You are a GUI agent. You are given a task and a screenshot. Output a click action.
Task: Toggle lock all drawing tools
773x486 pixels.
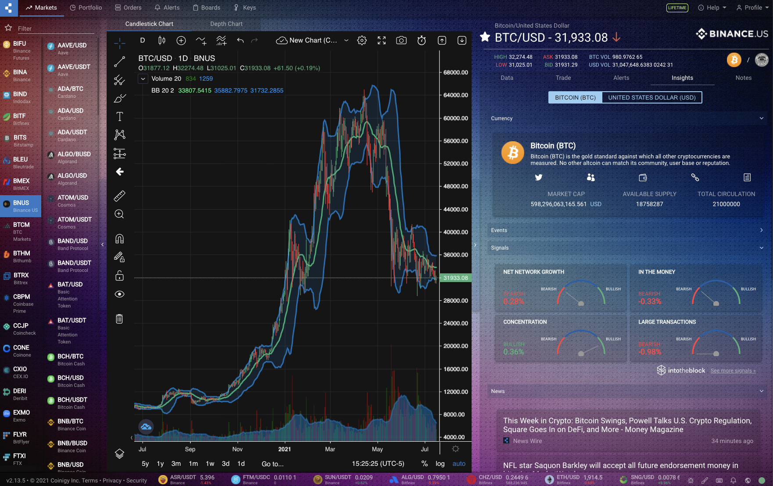119,275
